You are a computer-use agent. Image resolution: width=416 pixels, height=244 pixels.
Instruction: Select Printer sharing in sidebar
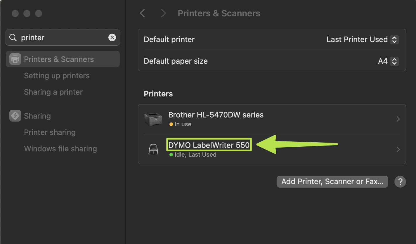coord(50,132)
